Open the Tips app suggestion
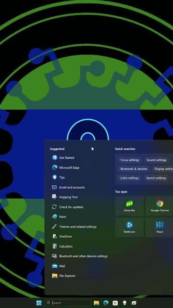Viewport: 173px width, 308px height. (x=58, y=178)
